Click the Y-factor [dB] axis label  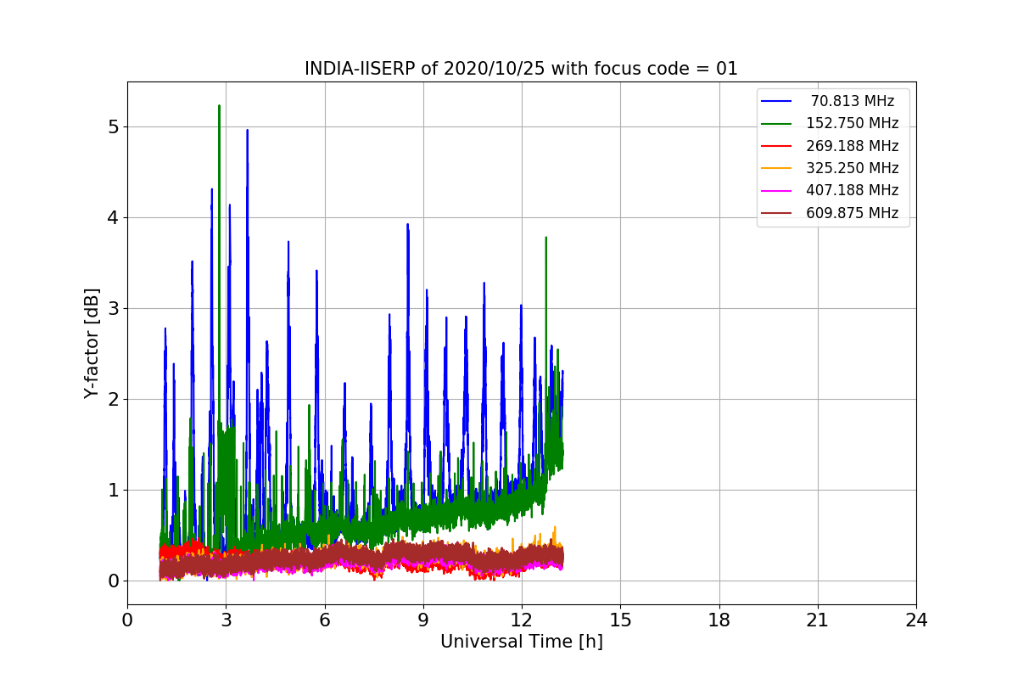tap(92, 344)
